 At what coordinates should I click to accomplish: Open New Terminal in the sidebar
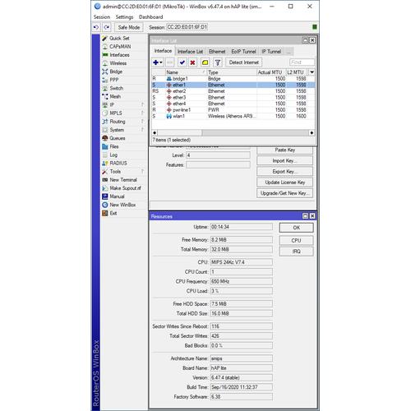pos(124,180)
